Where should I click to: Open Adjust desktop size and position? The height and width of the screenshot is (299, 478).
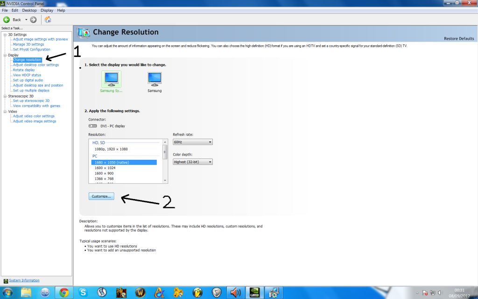click(x=38, y=85)
